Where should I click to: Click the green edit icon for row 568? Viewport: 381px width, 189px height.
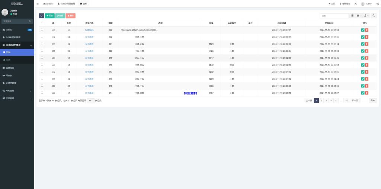363,30
